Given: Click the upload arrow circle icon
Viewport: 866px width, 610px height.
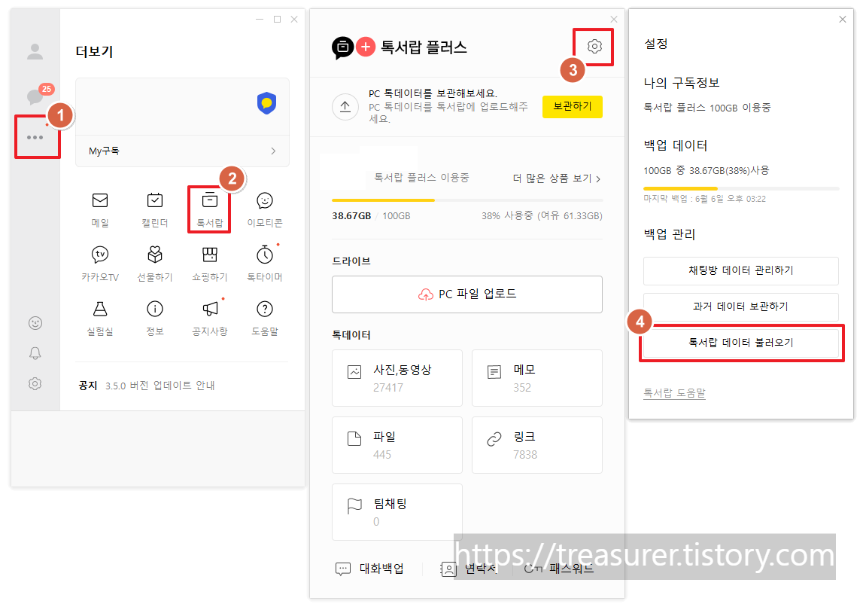Looking at the screenshot, I should [x=345, y=107].
